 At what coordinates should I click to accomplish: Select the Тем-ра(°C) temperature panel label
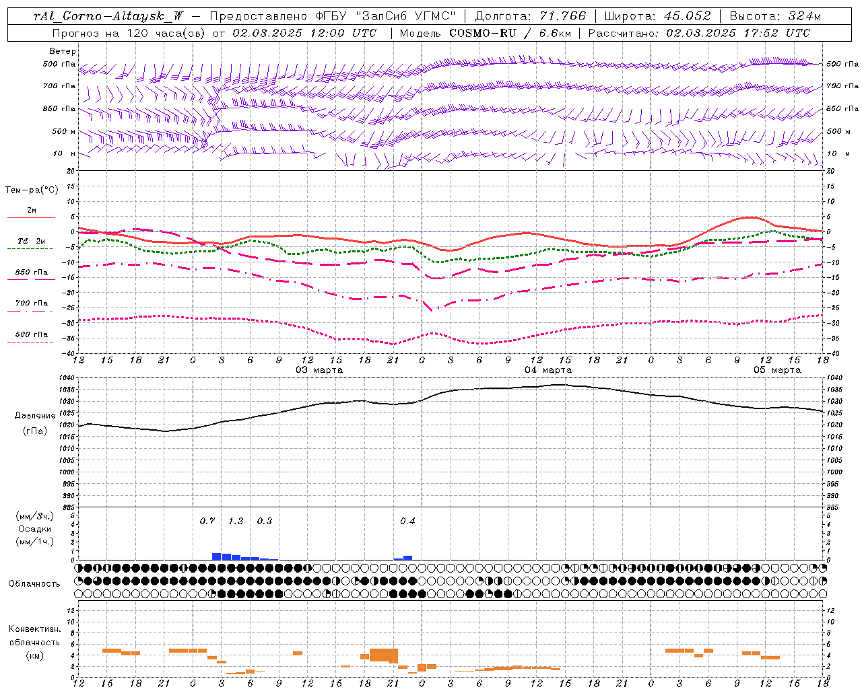click(32, 190)
